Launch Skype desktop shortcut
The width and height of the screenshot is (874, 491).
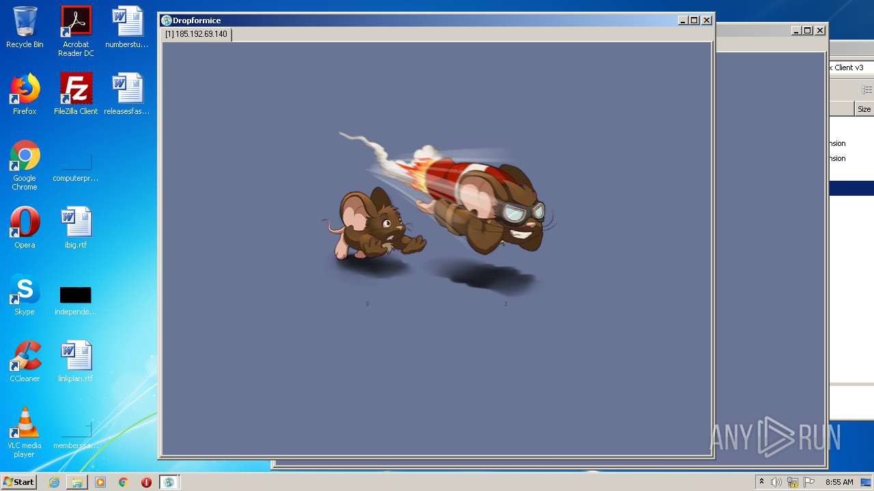(25, 295)
